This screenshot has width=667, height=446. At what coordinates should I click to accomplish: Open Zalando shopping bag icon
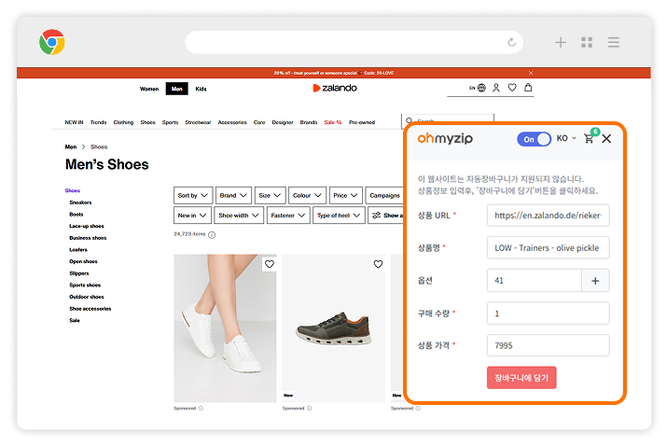coord(528,88)
